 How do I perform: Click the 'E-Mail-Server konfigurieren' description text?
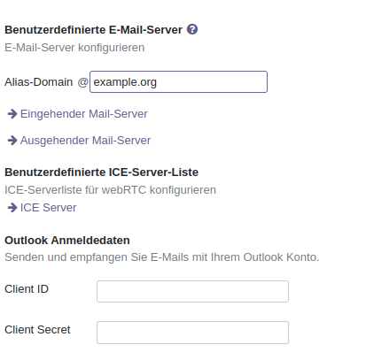[x=74, y=48]
